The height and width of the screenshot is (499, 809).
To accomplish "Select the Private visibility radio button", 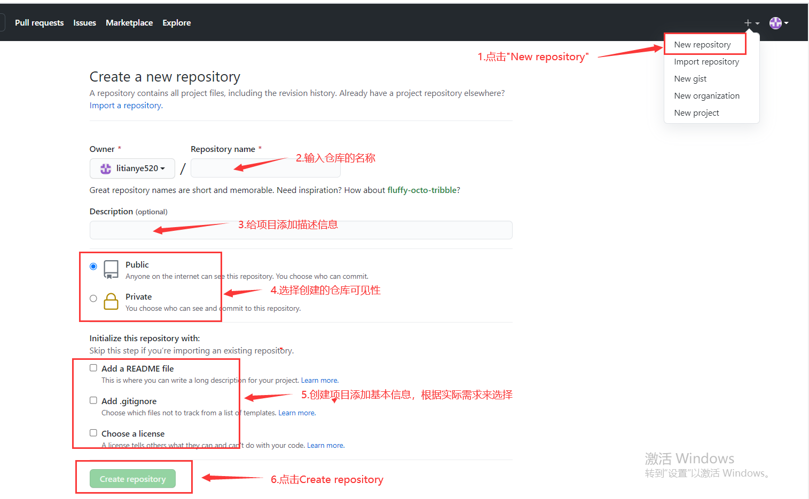I will [93, 299].
